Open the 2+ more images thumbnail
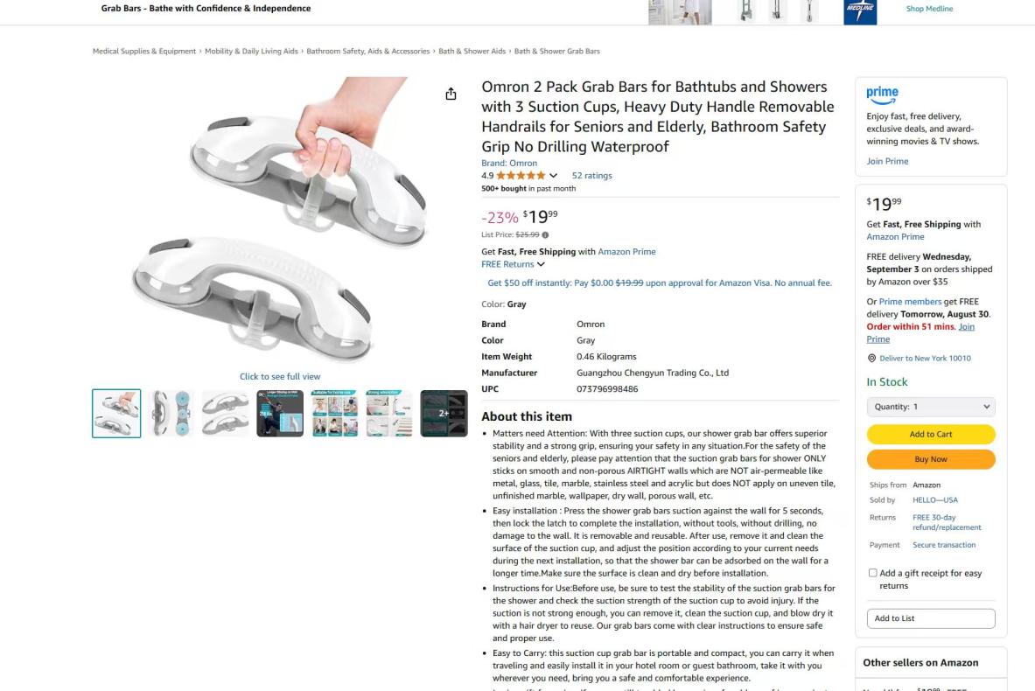This screenshot has height=691, width=1035. tap(444, 413)
